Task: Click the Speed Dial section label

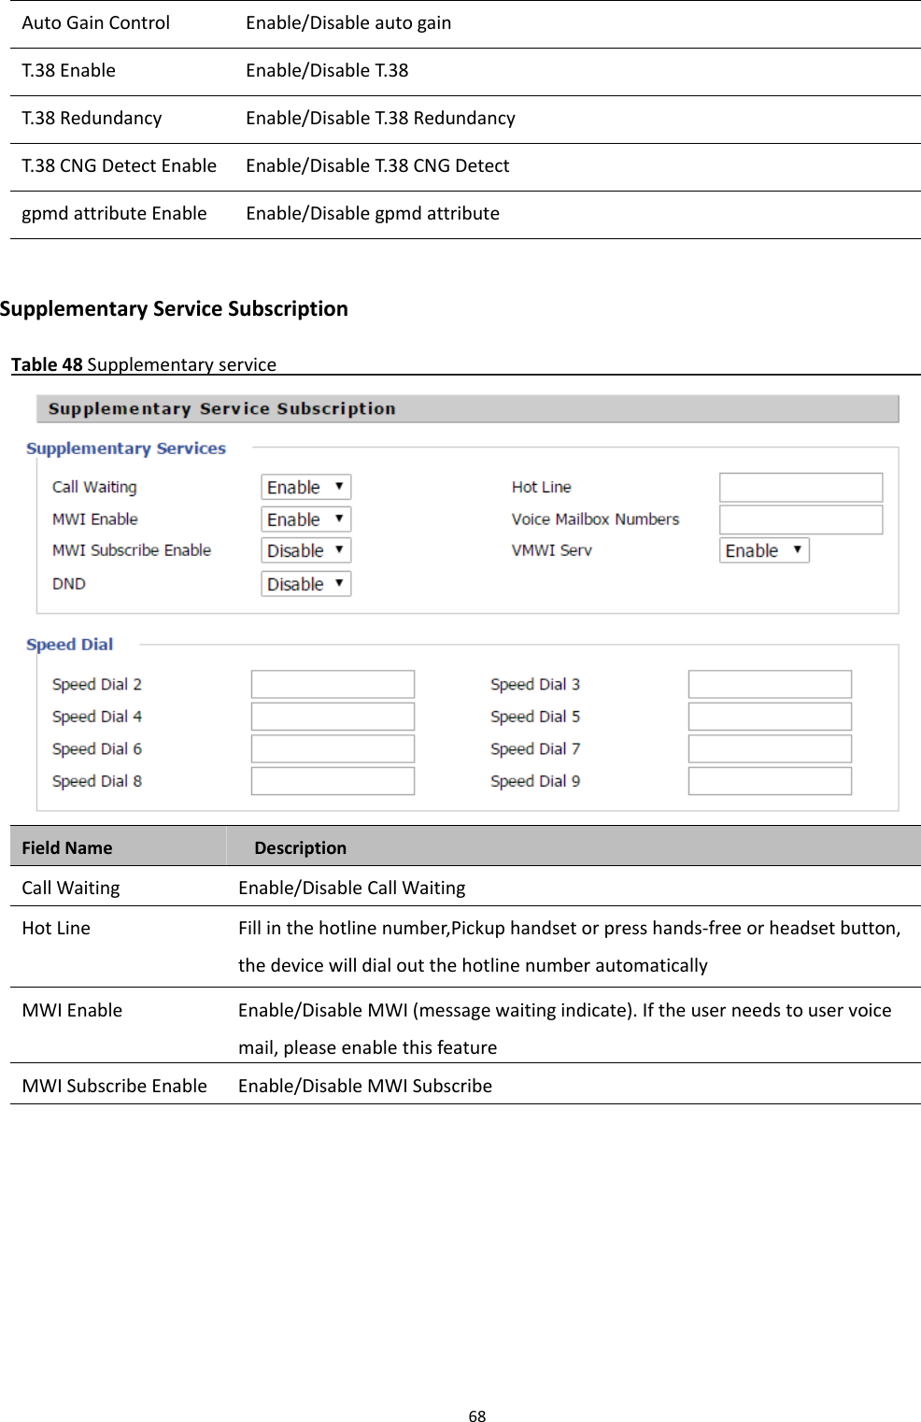Action: (69, 644)
